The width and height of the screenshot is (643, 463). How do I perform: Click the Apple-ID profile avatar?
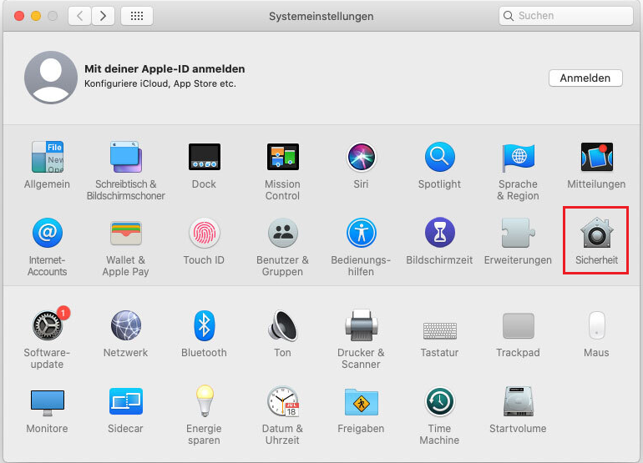[x=51, y=77]
